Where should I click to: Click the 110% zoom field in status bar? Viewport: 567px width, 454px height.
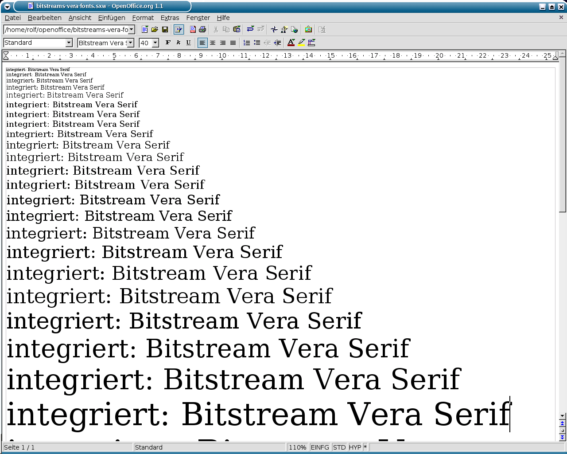pos(297,447)
